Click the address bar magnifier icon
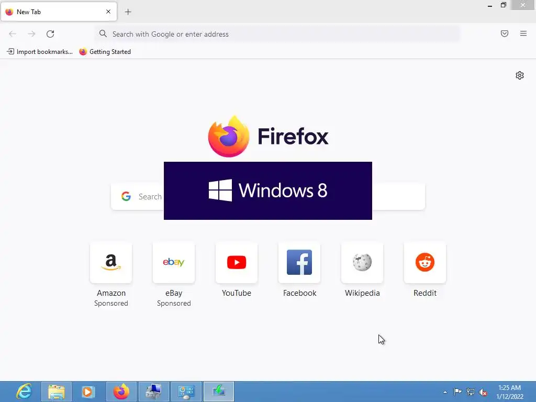 pyautogui.click(x=103, y=33)
